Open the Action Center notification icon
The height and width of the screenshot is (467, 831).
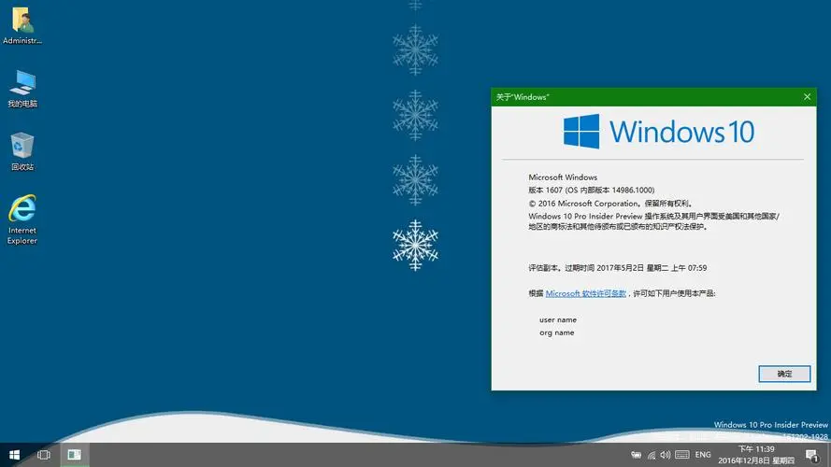(812, 456)
